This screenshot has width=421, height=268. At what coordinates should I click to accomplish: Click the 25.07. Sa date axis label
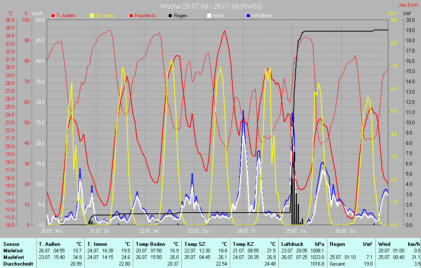click(x=296, y=231)
